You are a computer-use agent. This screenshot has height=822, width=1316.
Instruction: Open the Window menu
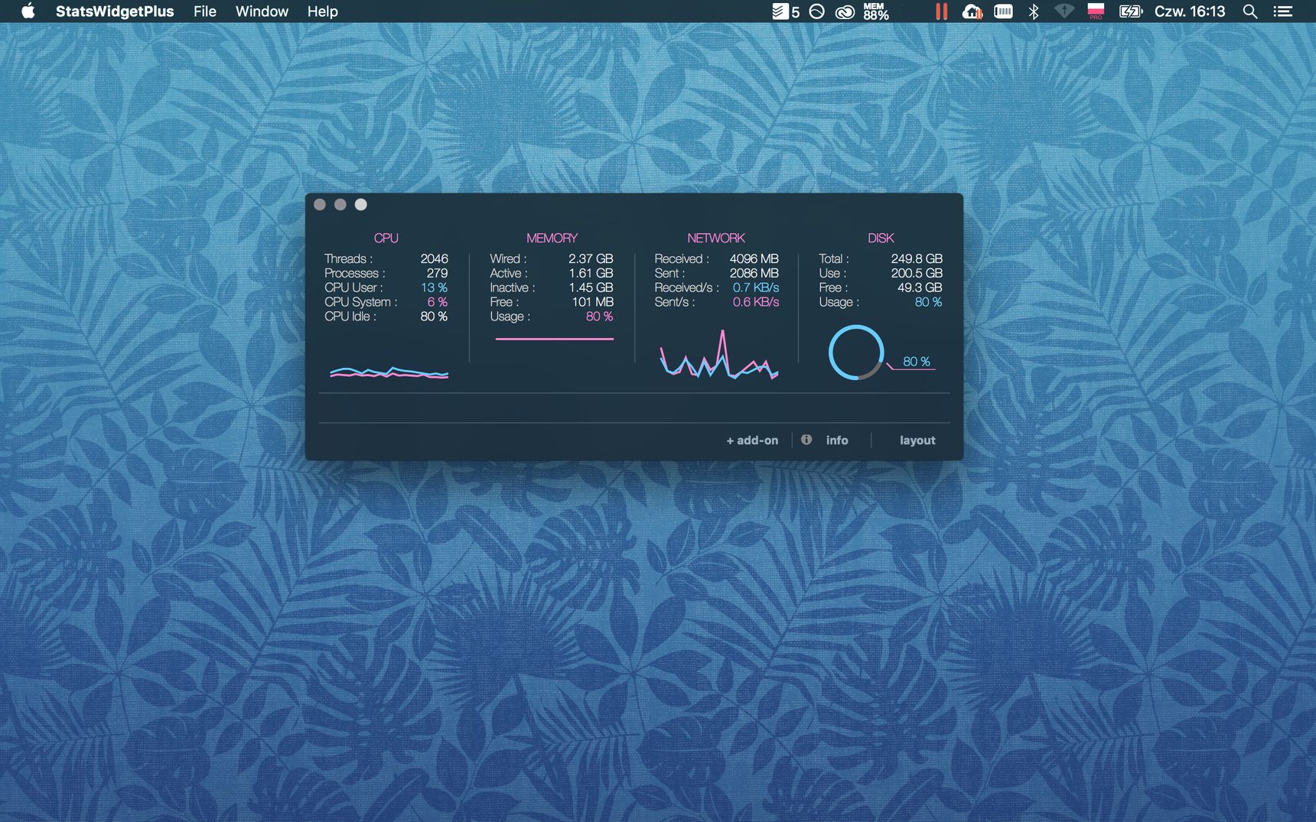tap(262, 11)
